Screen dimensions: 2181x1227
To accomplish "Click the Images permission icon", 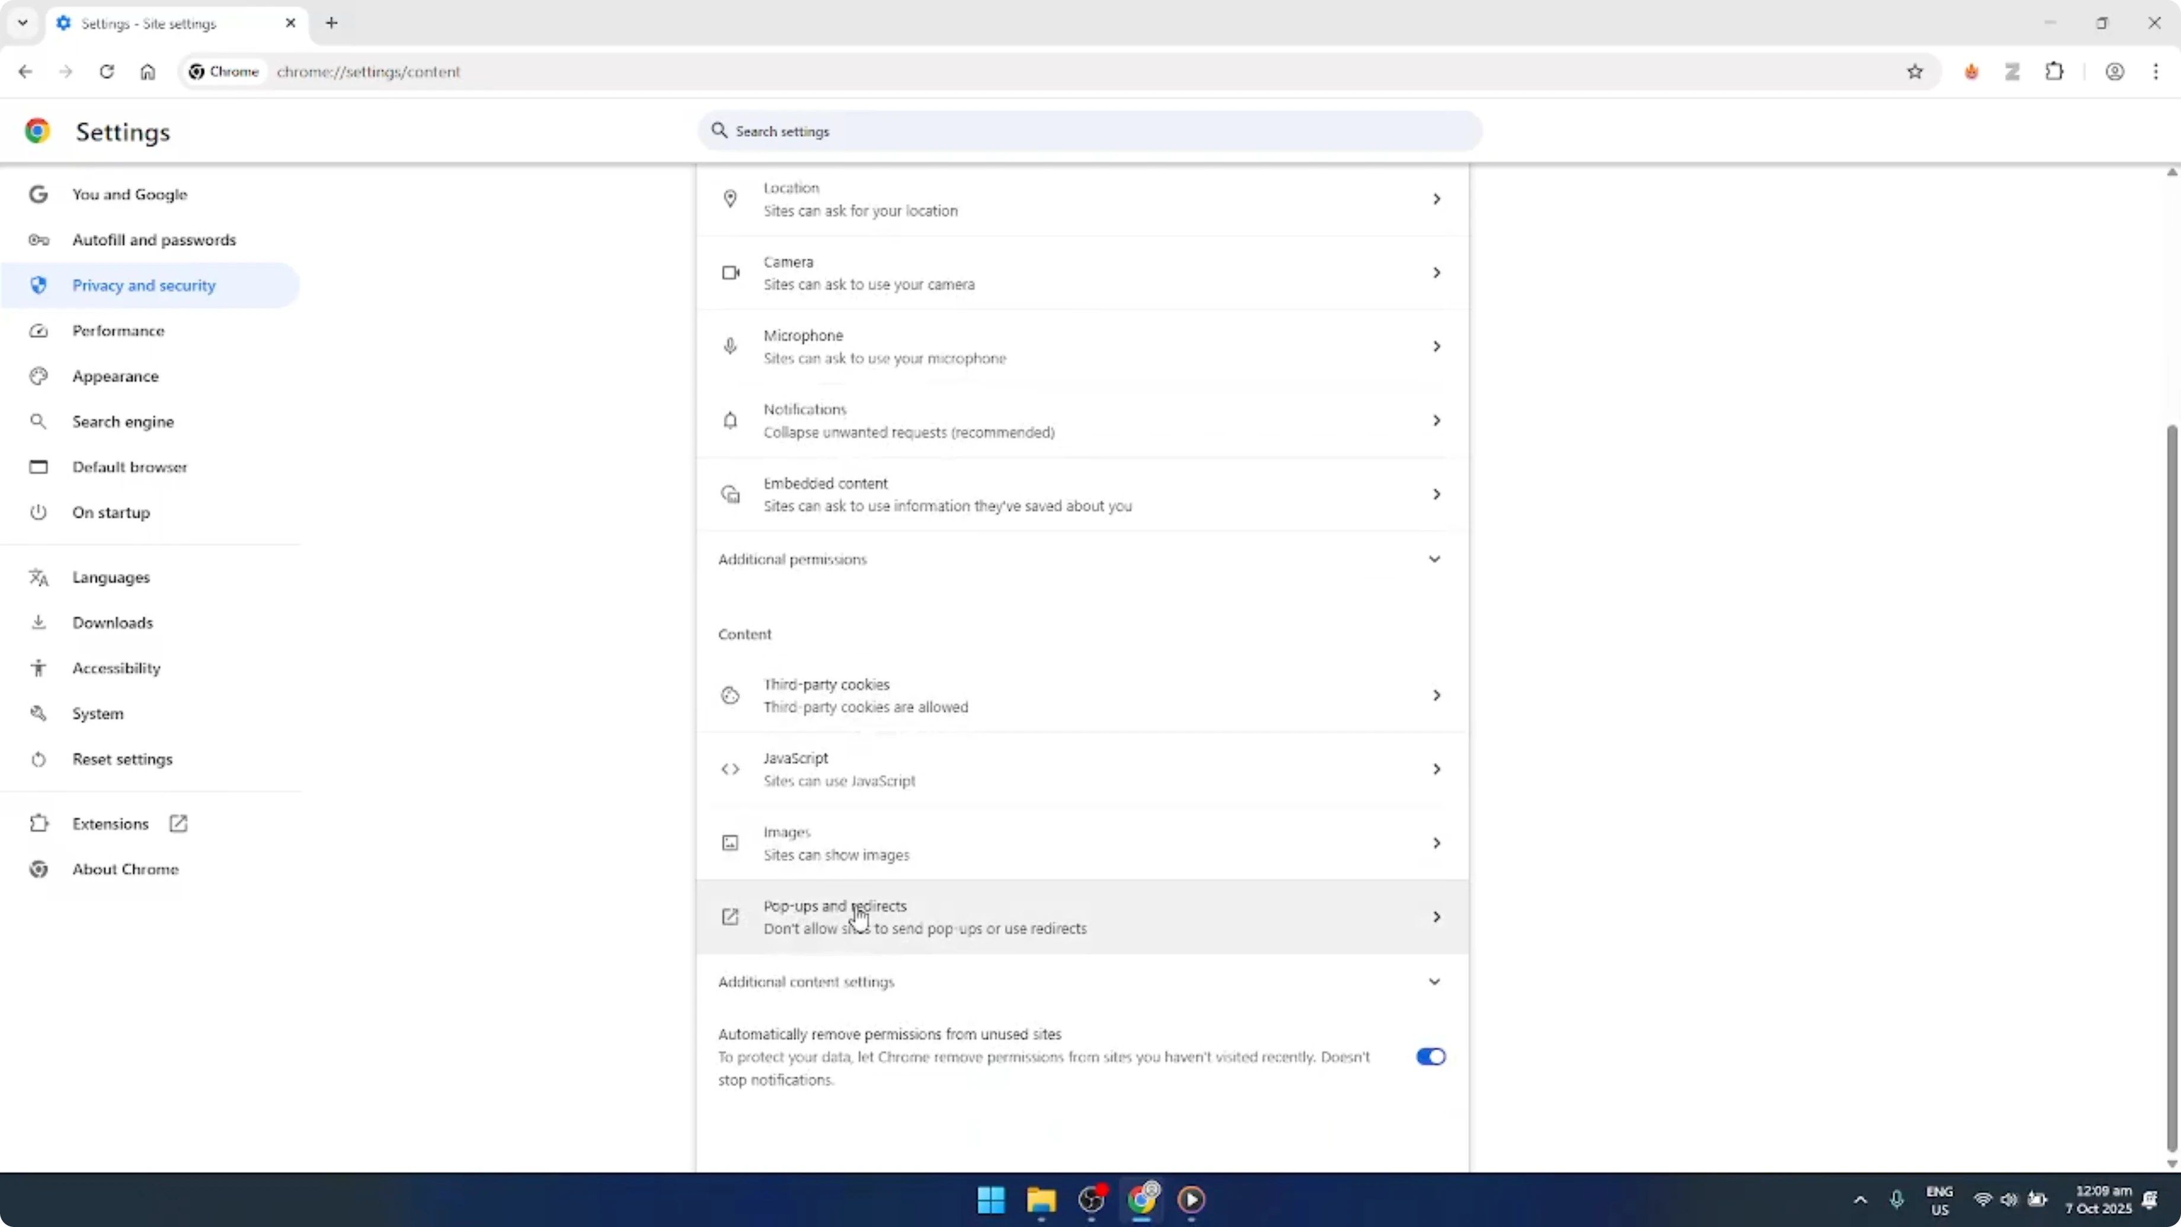I will click(729, 842).
